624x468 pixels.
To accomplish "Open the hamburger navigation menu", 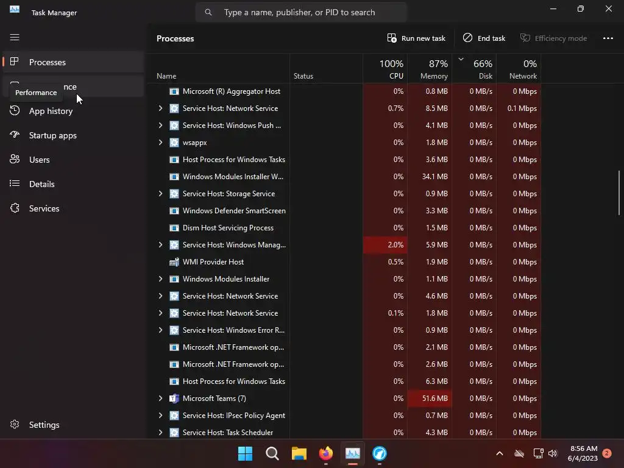I will click(x=15, y=37).
